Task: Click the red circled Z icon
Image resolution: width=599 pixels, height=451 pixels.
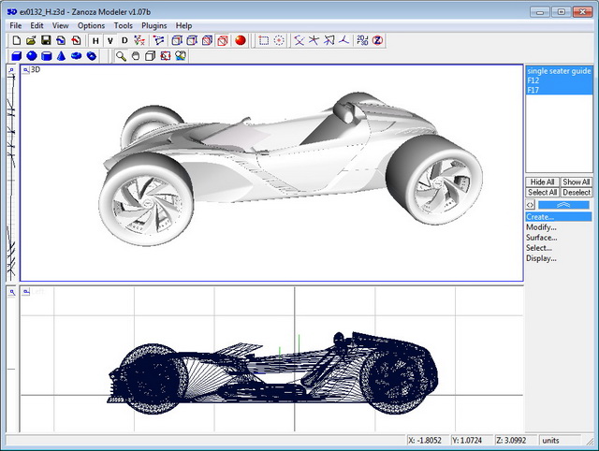Action: tap(377, 40)
